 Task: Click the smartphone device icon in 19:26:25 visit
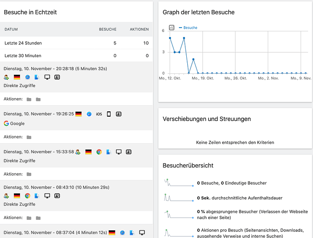(109, 114)
